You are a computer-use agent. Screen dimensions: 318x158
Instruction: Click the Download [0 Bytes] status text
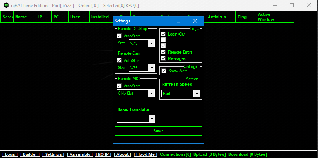(248, 154)
